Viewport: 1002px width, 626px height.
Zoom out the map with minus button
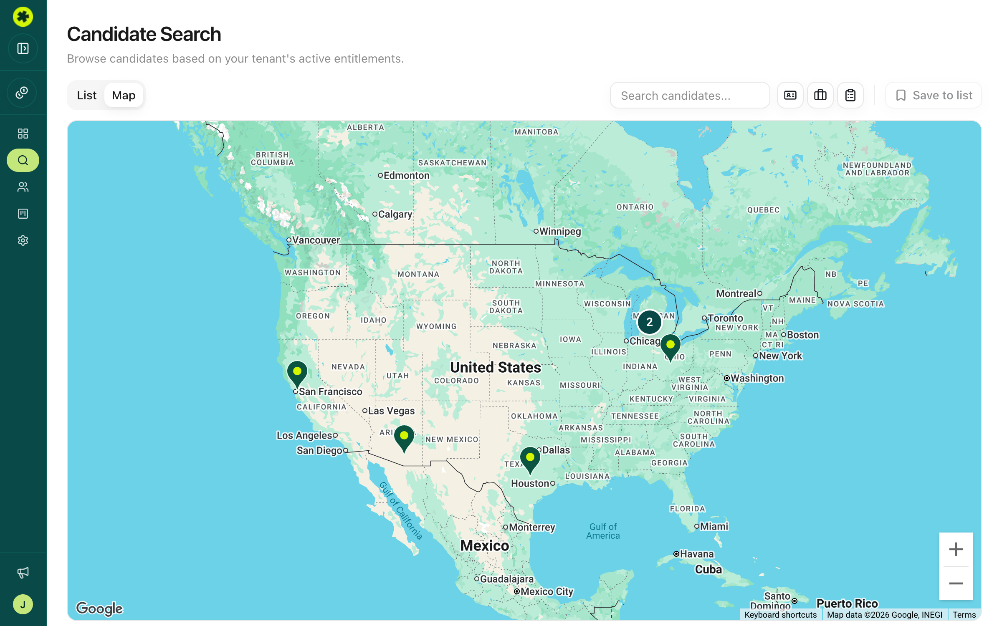pyautogui.click(x=956, y=583)
